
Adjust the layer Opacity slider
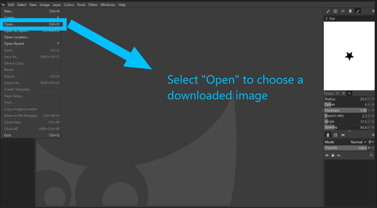pyautogui.click(x=345, y=148)
